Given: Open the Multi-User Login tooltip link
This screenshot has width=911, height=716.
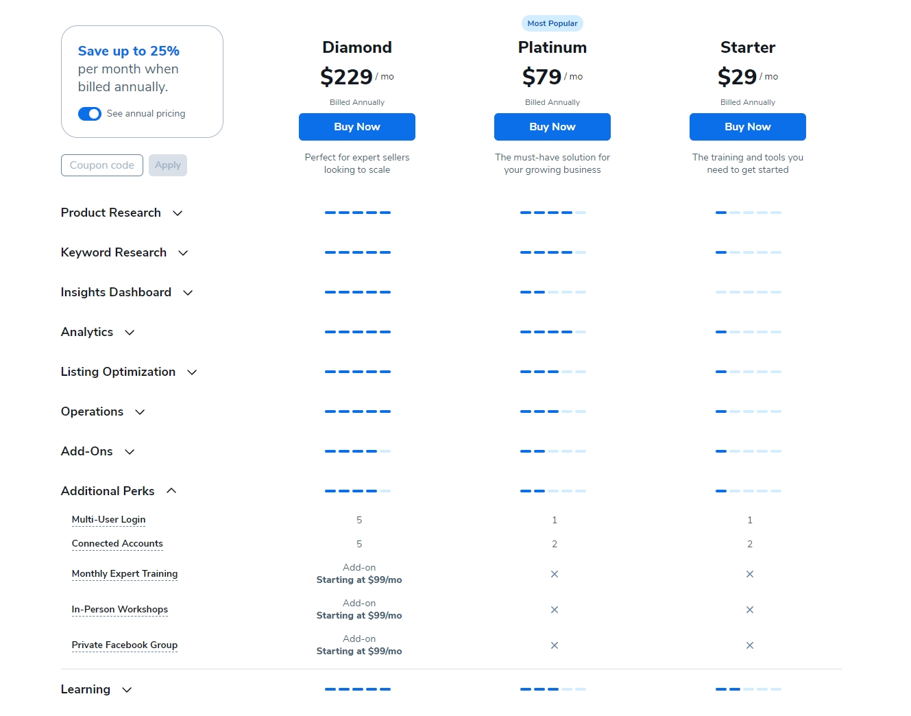Looking at the screenshot, I should (108, 520).
